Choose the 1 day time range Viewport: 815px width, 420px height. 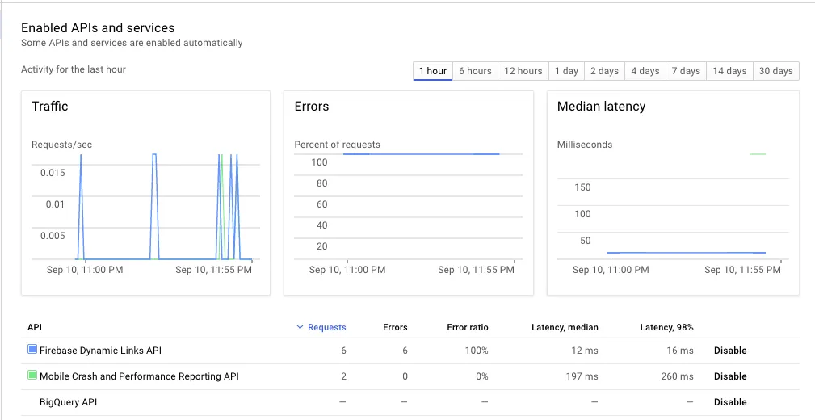coord(566,71)
